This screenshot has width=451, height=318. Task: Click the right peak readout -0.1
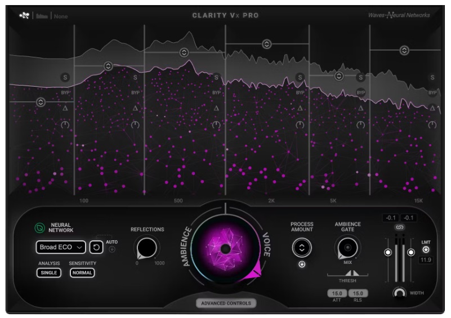pyautogui.click(x=408, y=218)
